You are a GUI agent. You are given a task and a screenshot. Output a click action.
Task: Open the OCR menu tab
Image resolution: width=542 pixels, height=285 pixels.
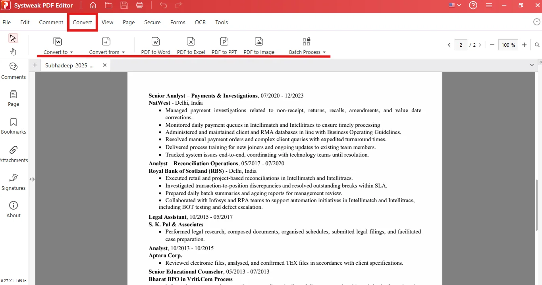click(200, 22)
